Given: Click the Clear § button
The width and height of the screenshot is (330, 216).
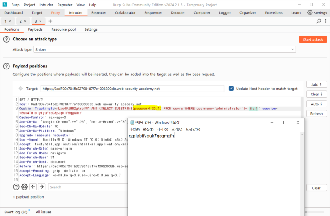Looking at the screenshot, I should (316, 94).
